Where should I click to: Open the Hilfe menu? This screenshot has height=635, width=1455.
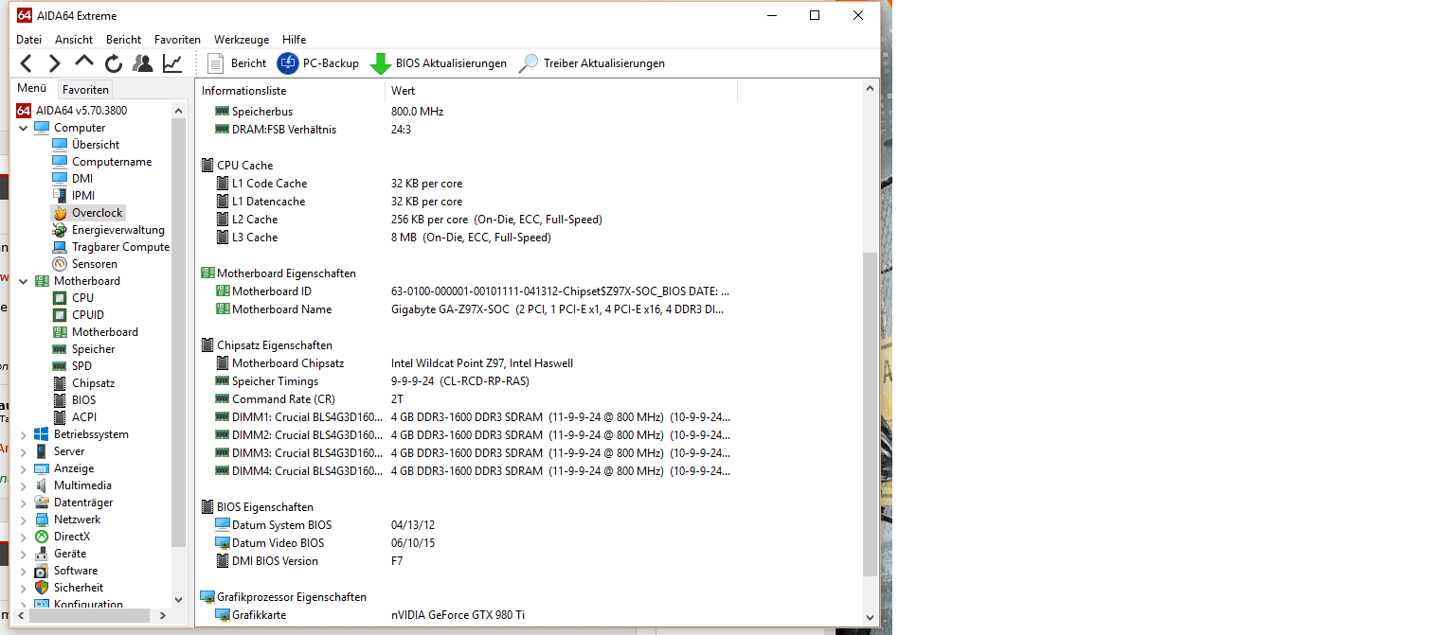pos(294,40)
